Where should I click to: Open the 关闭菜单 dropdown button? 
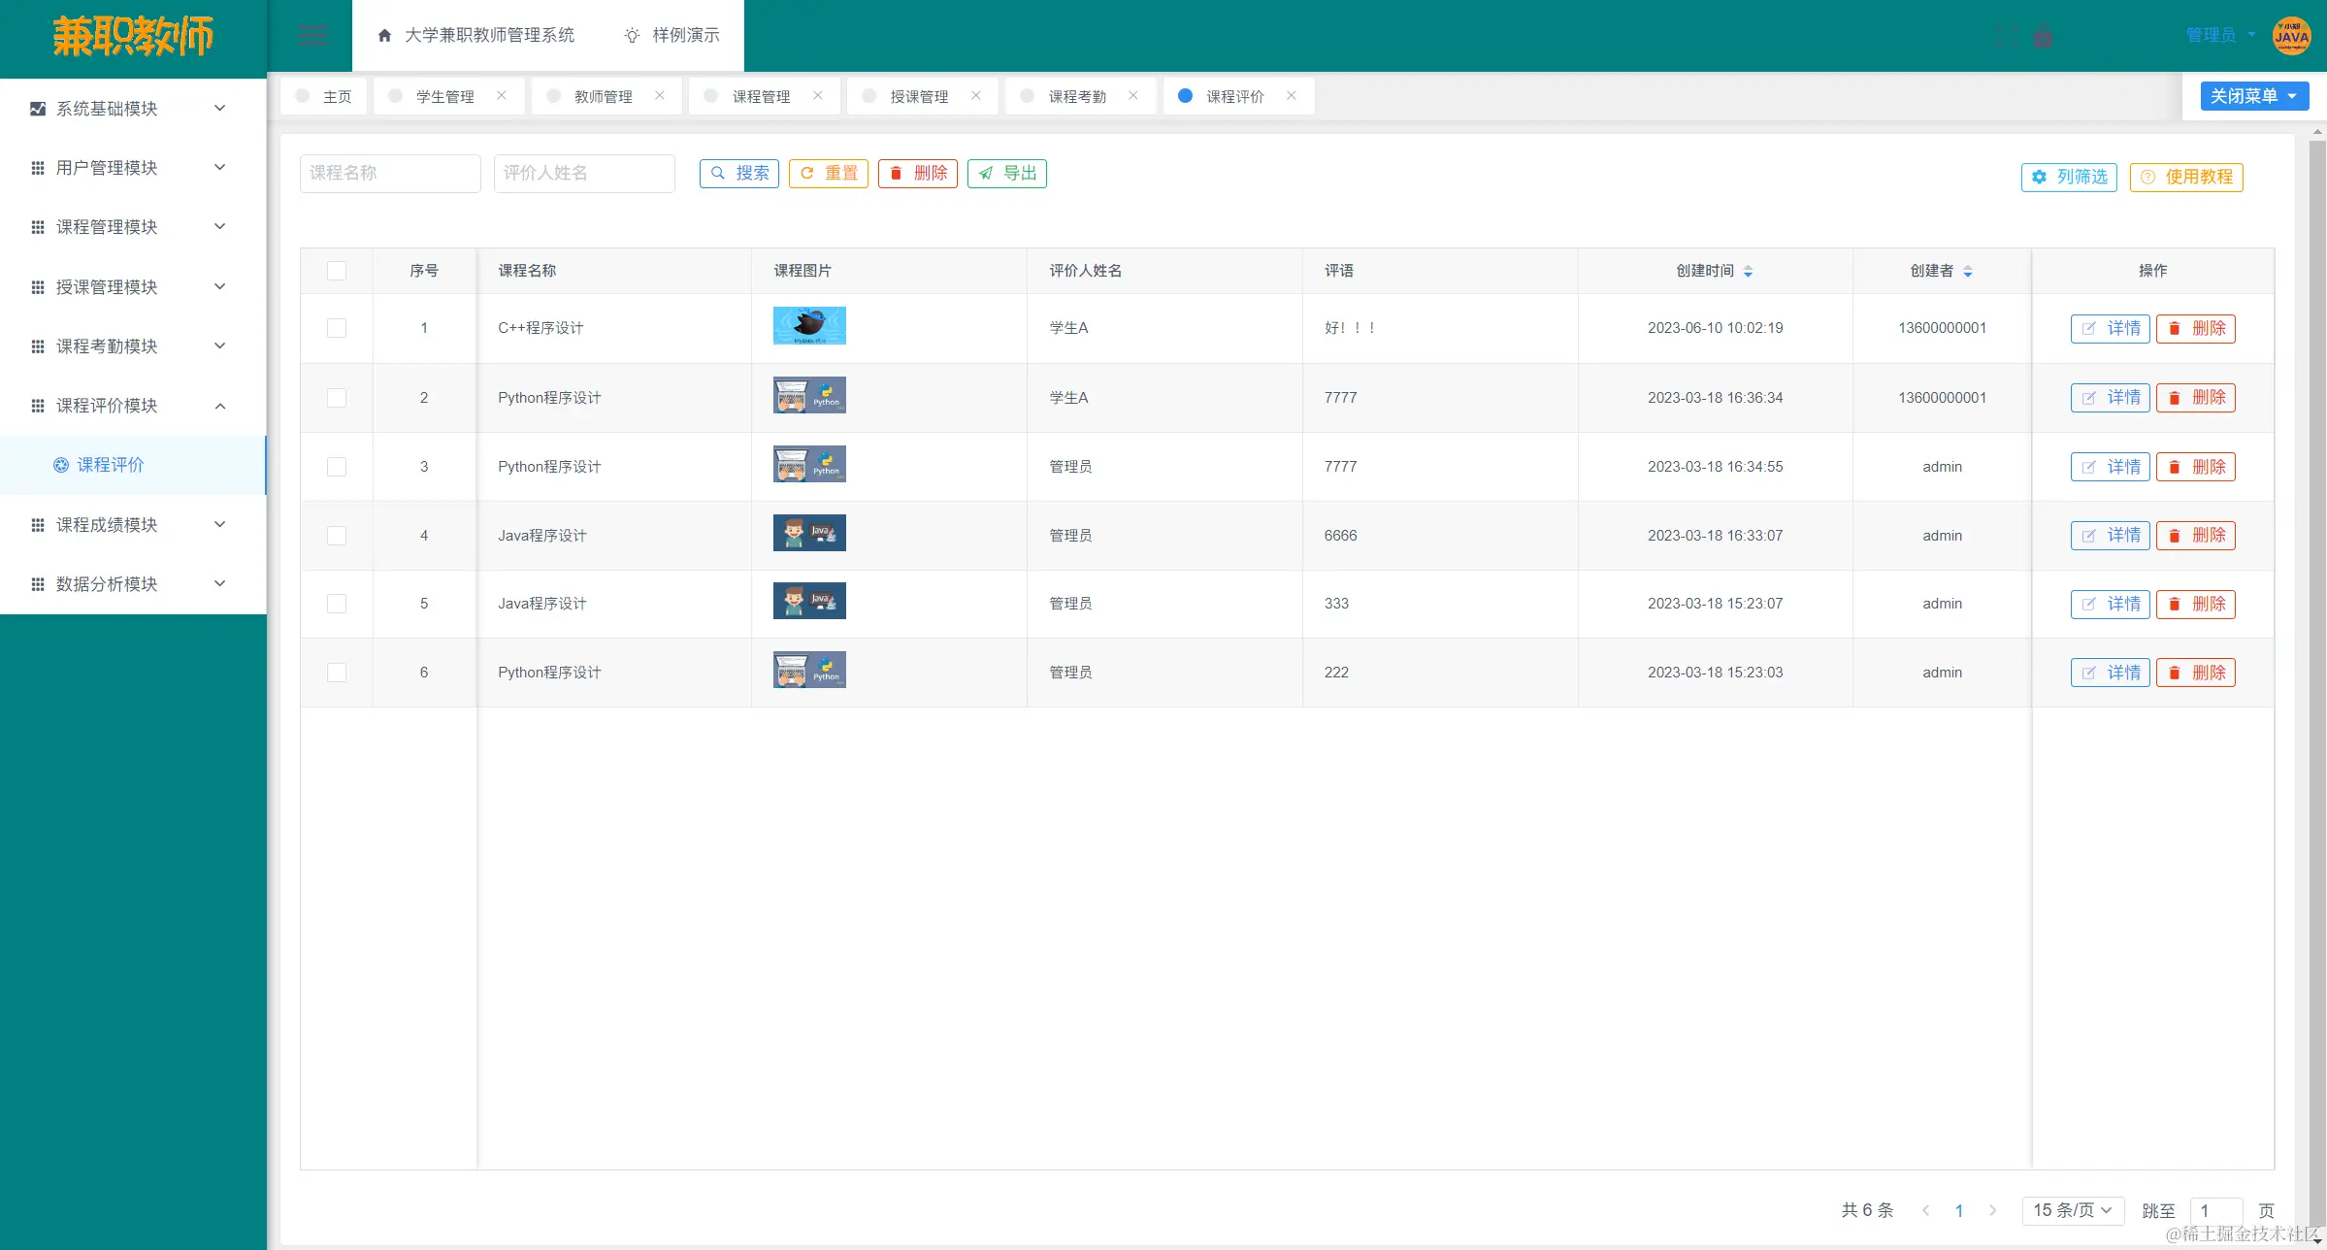[x=2254, y=96]
